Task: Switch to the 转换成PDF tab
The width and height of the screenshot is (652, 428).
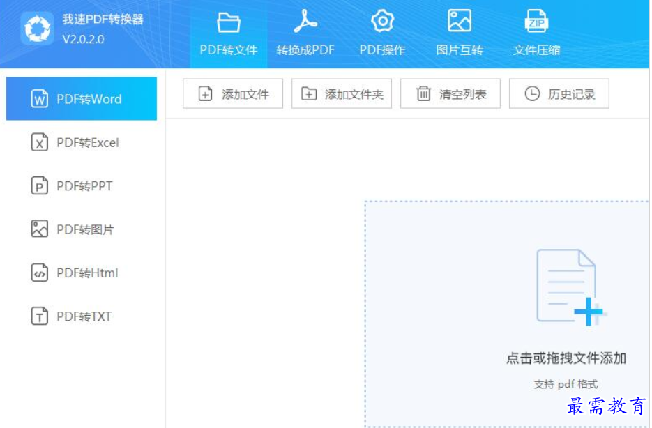Action: 305,34
